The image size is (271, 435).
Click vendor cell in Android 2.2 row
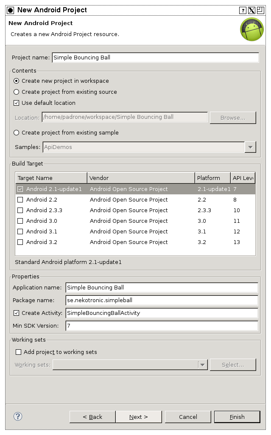129,200
